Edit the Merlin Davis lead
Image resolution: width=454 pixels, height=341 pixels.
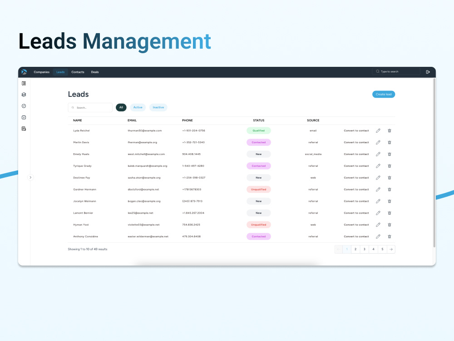(x=378, y=142)
